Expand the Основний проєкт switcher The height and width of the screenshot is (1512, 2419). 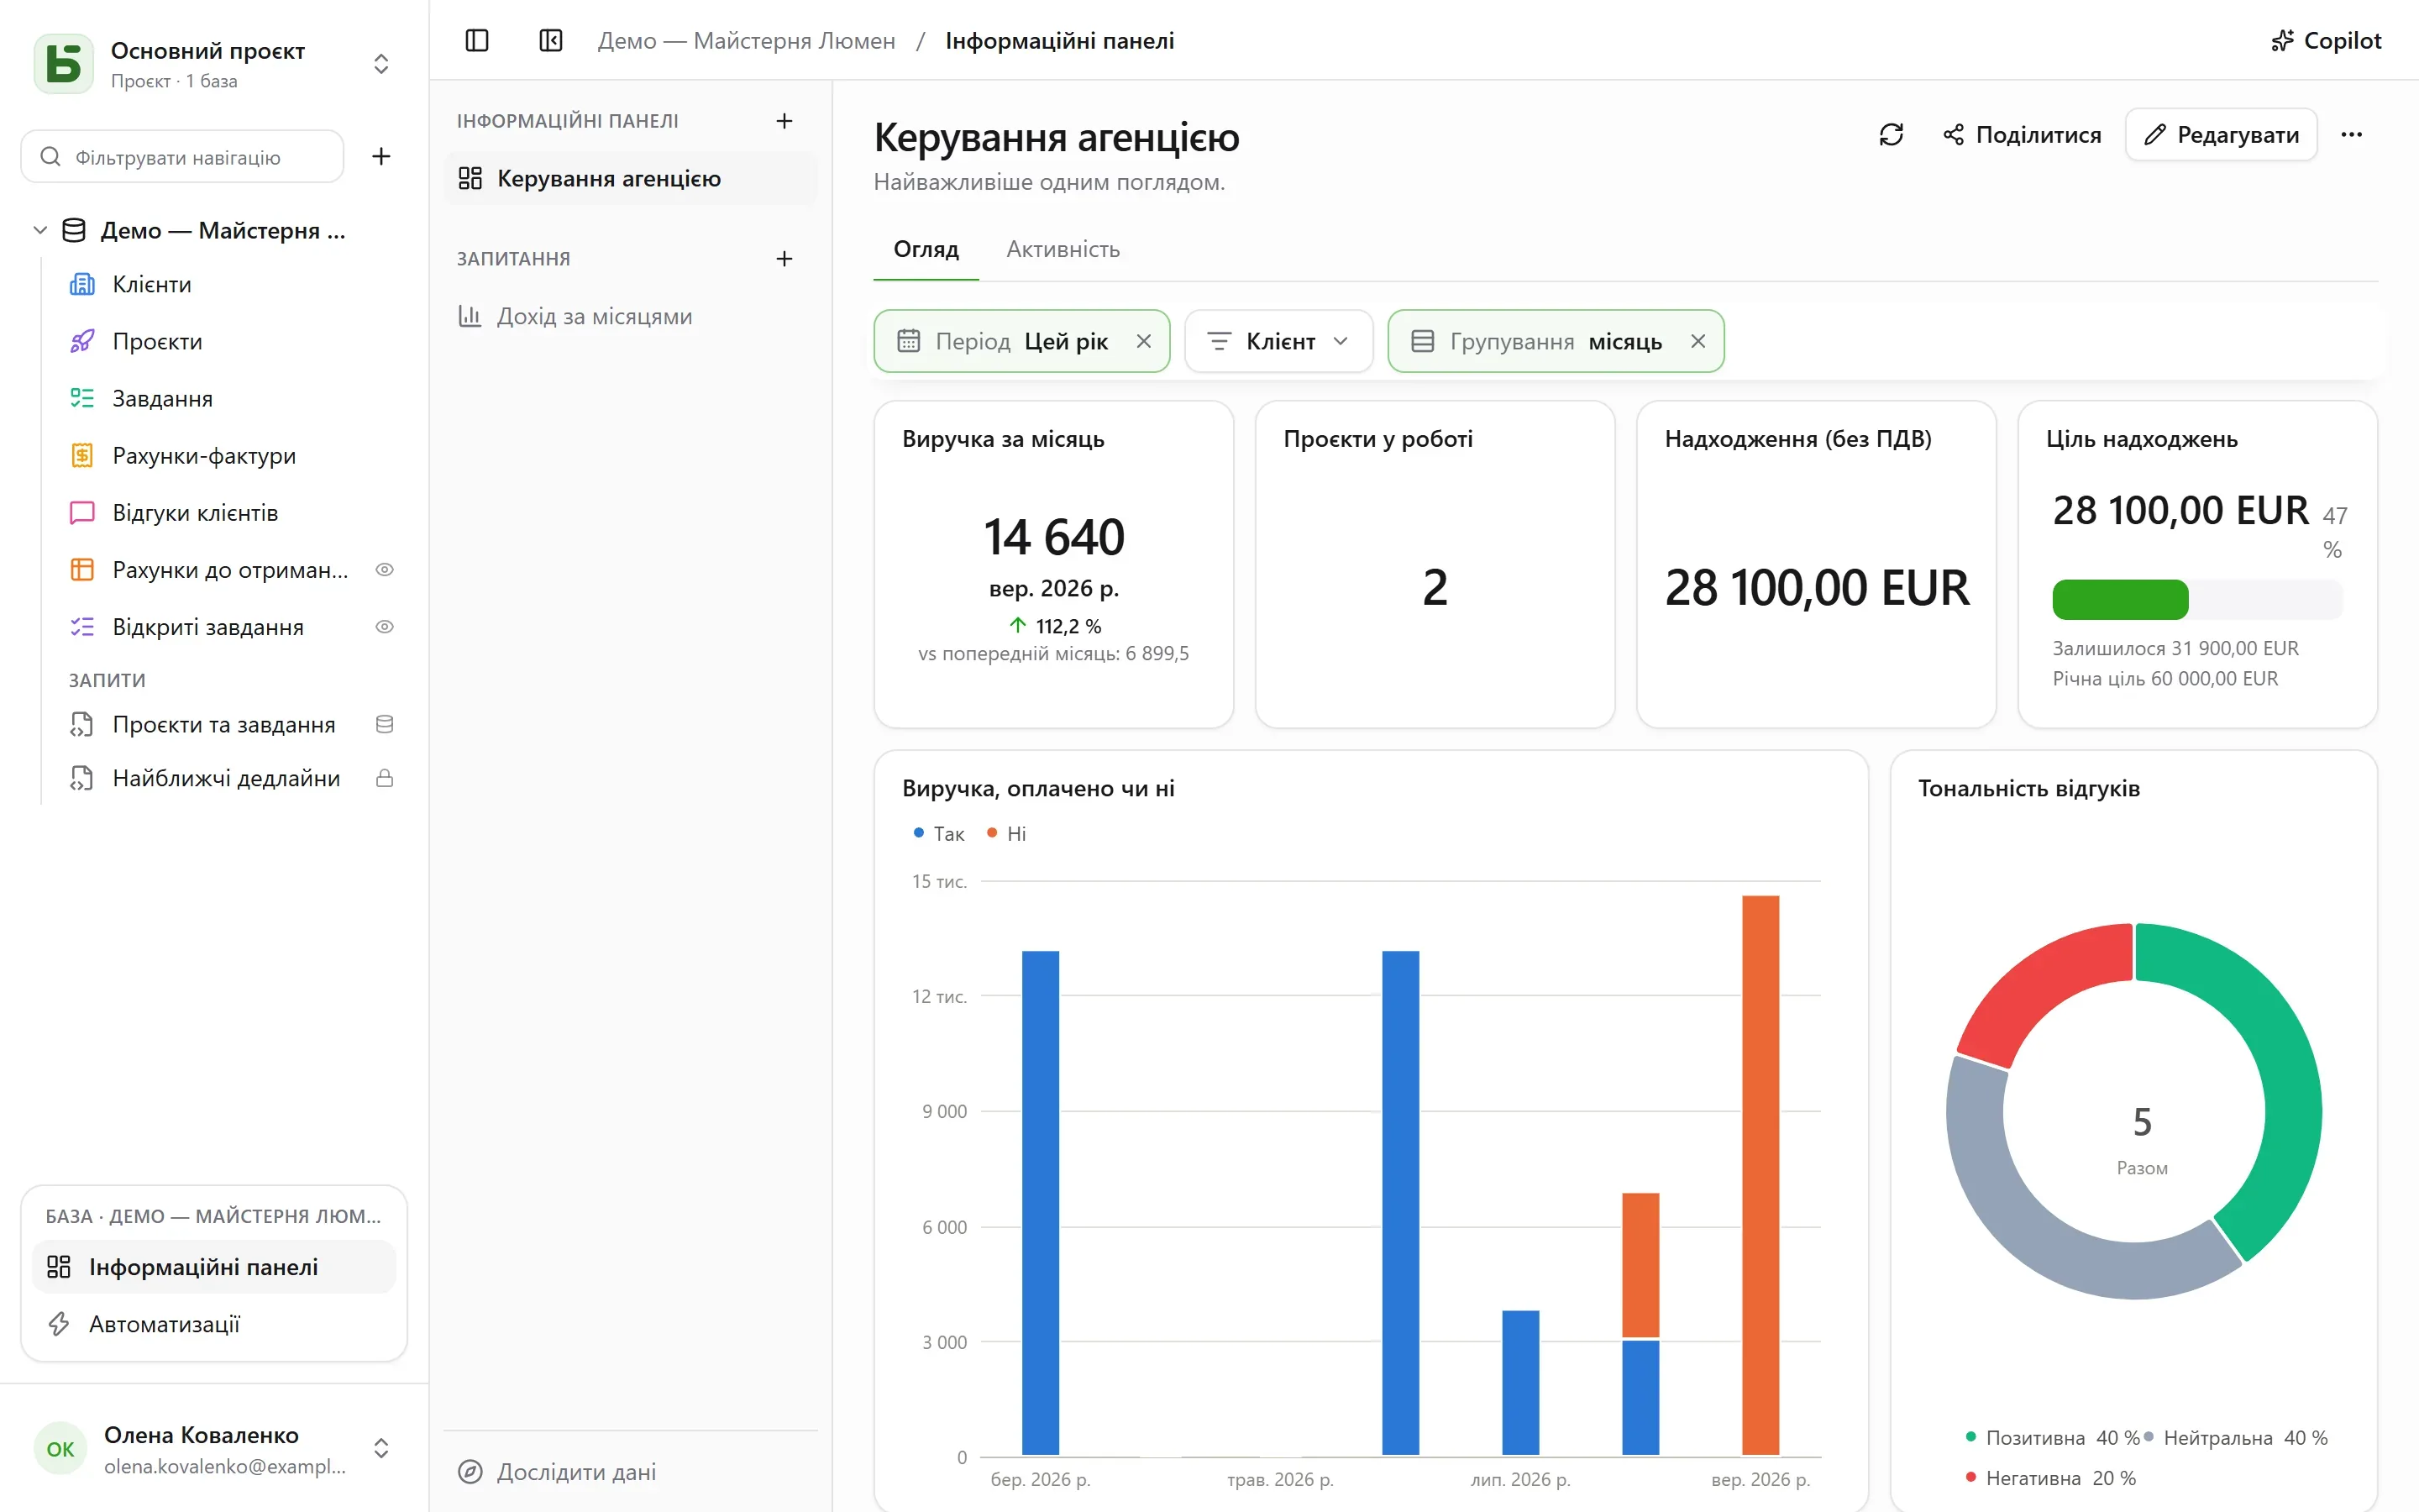(x=380, y=64)
